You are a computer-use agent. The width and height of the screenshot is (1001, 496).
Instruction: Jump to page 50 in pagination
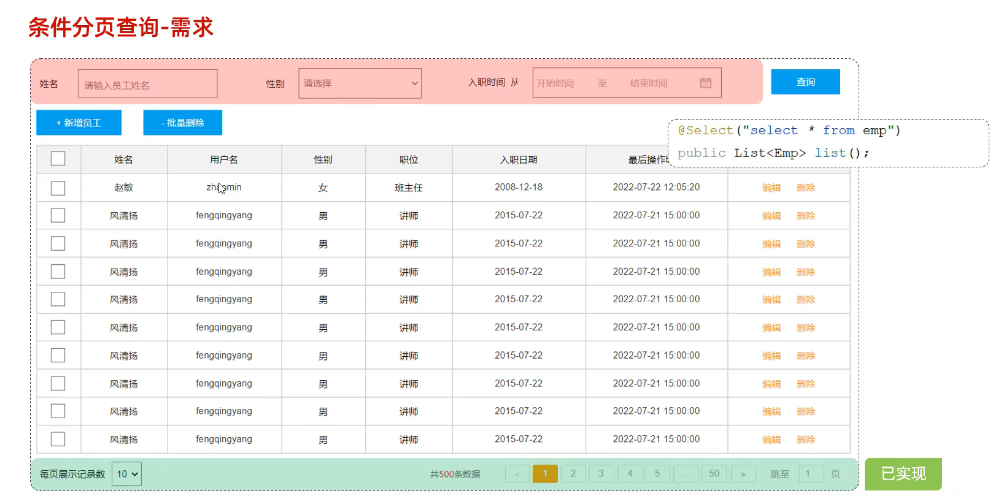pyautogui.click(x=714, y=474)
